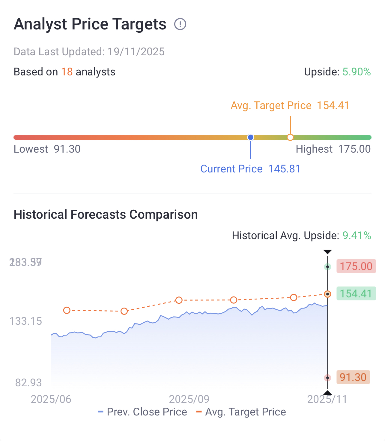Click the green highest-price dot on cursor line
The image size is (385, 441).
327,267
